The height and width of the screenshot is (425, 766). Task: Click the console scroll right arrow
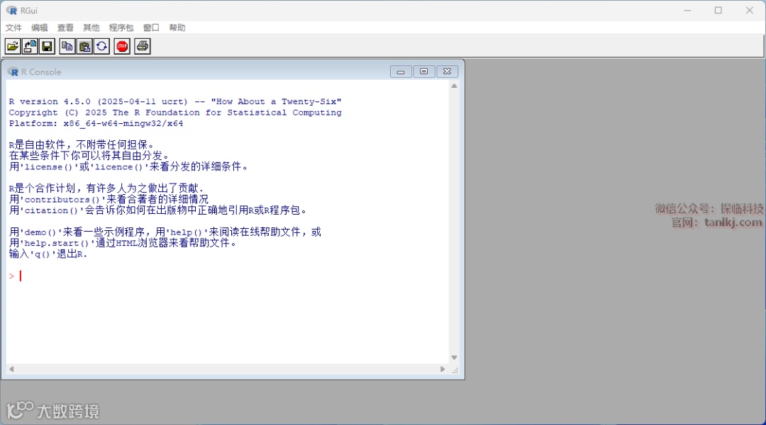pos(443,369)
